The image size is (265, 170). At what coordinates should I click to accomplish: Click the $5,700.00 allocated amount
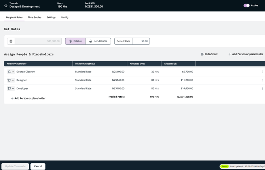(x=187, y=72)
